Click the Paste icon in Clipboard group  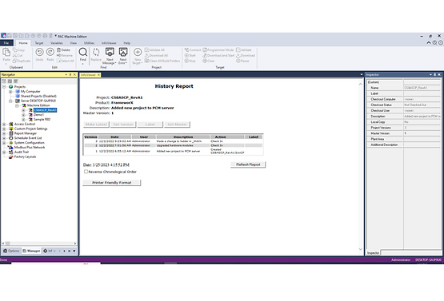click(6, 53)
